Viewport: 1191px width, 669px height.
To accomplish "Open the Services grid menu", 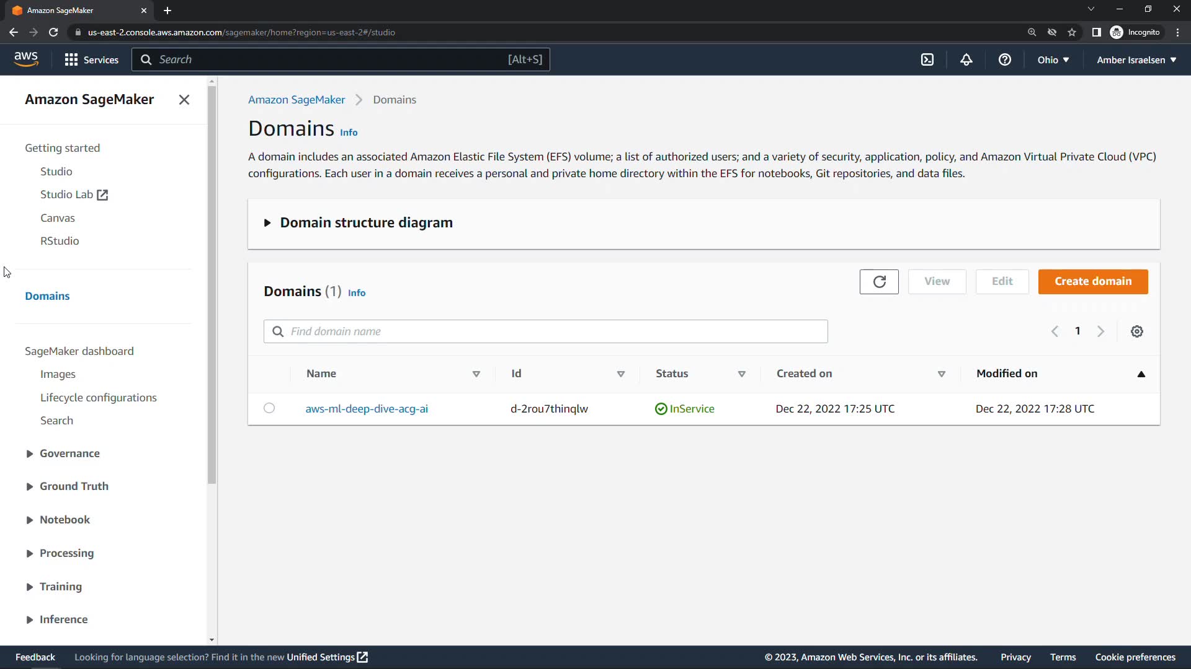I will point(91,59).
